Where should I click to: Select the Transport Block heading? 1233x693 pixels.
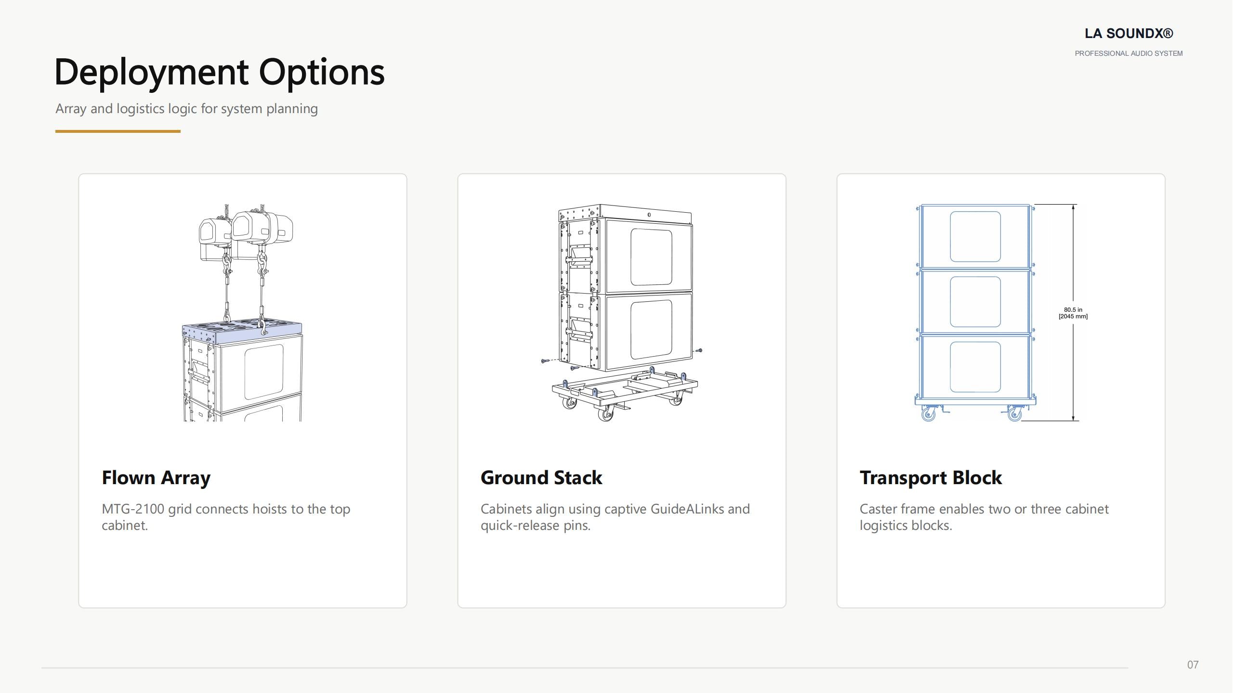tap(931, 477)
